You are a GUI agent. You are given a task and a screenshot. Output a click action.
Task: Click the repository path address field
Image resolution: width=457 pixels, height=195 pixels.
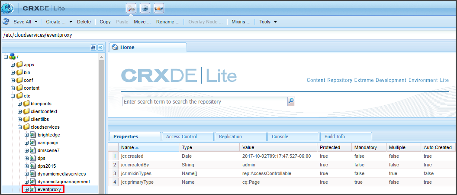[x=229, y=35]
